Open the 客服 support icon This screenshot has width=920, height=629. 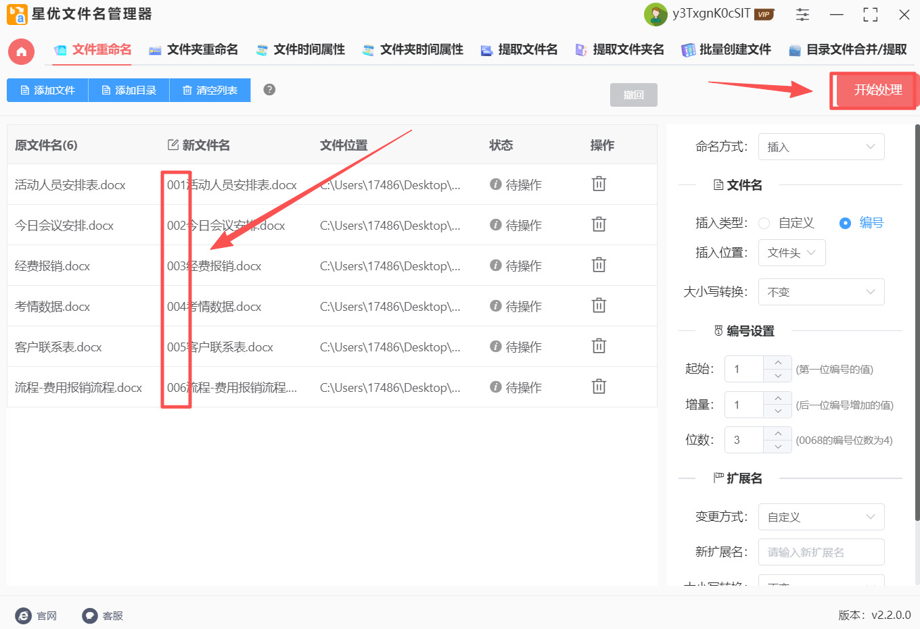pos(90,615)
